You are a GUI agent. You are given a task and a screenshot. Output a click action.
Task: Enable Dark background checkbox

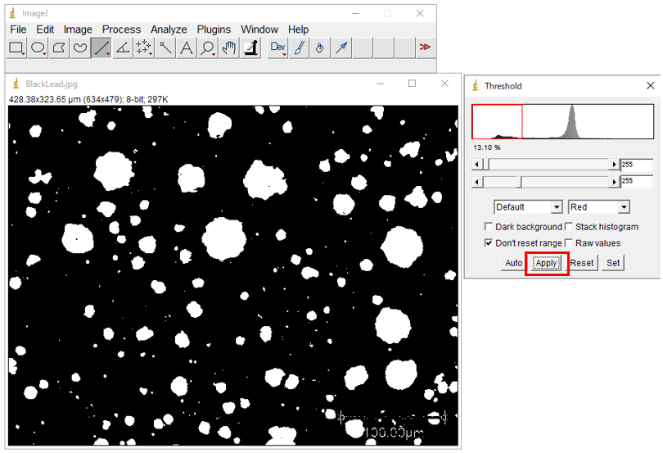pos(489,227)
